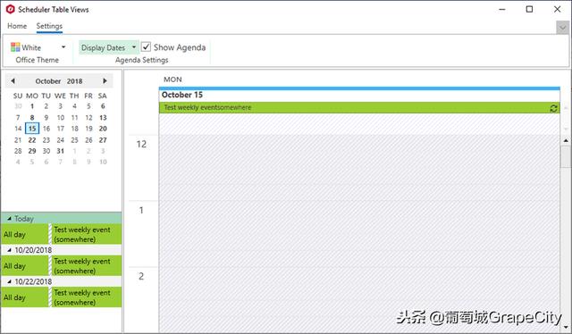Click the 1 o'clock time slot label
Screen dimensions: 572x334
click(141, 211)
